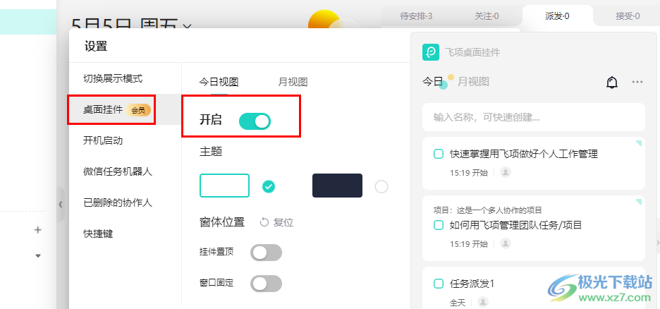660x309 pixels.
Task: Open the three-dot more options menu
Action: pyautogui.click(x=637, y=82)
